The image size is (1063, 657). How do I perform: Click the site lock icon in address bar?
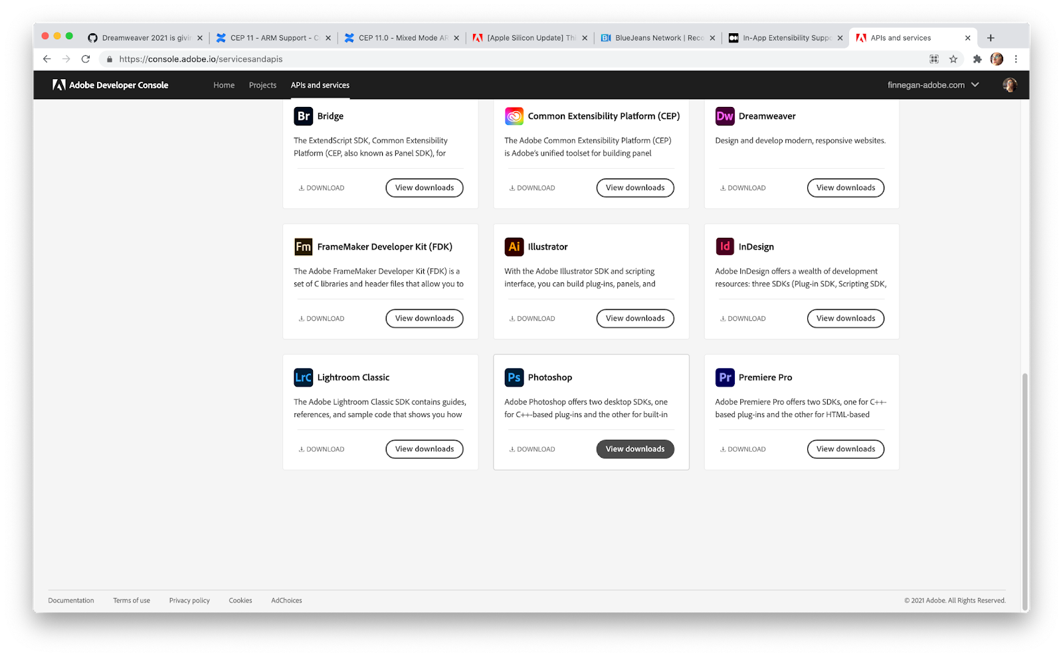tap(110, 59)
